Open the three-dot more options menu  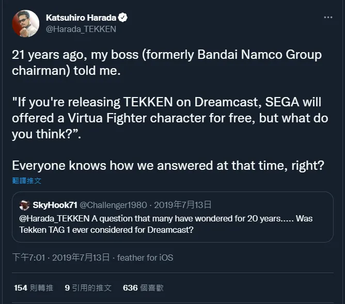tap(328, 18)
